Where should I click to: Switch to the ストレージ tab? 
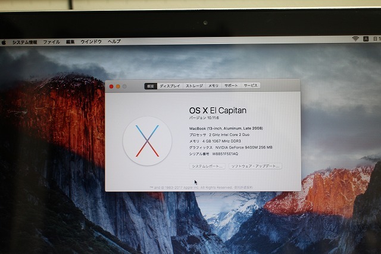point(194,86)
